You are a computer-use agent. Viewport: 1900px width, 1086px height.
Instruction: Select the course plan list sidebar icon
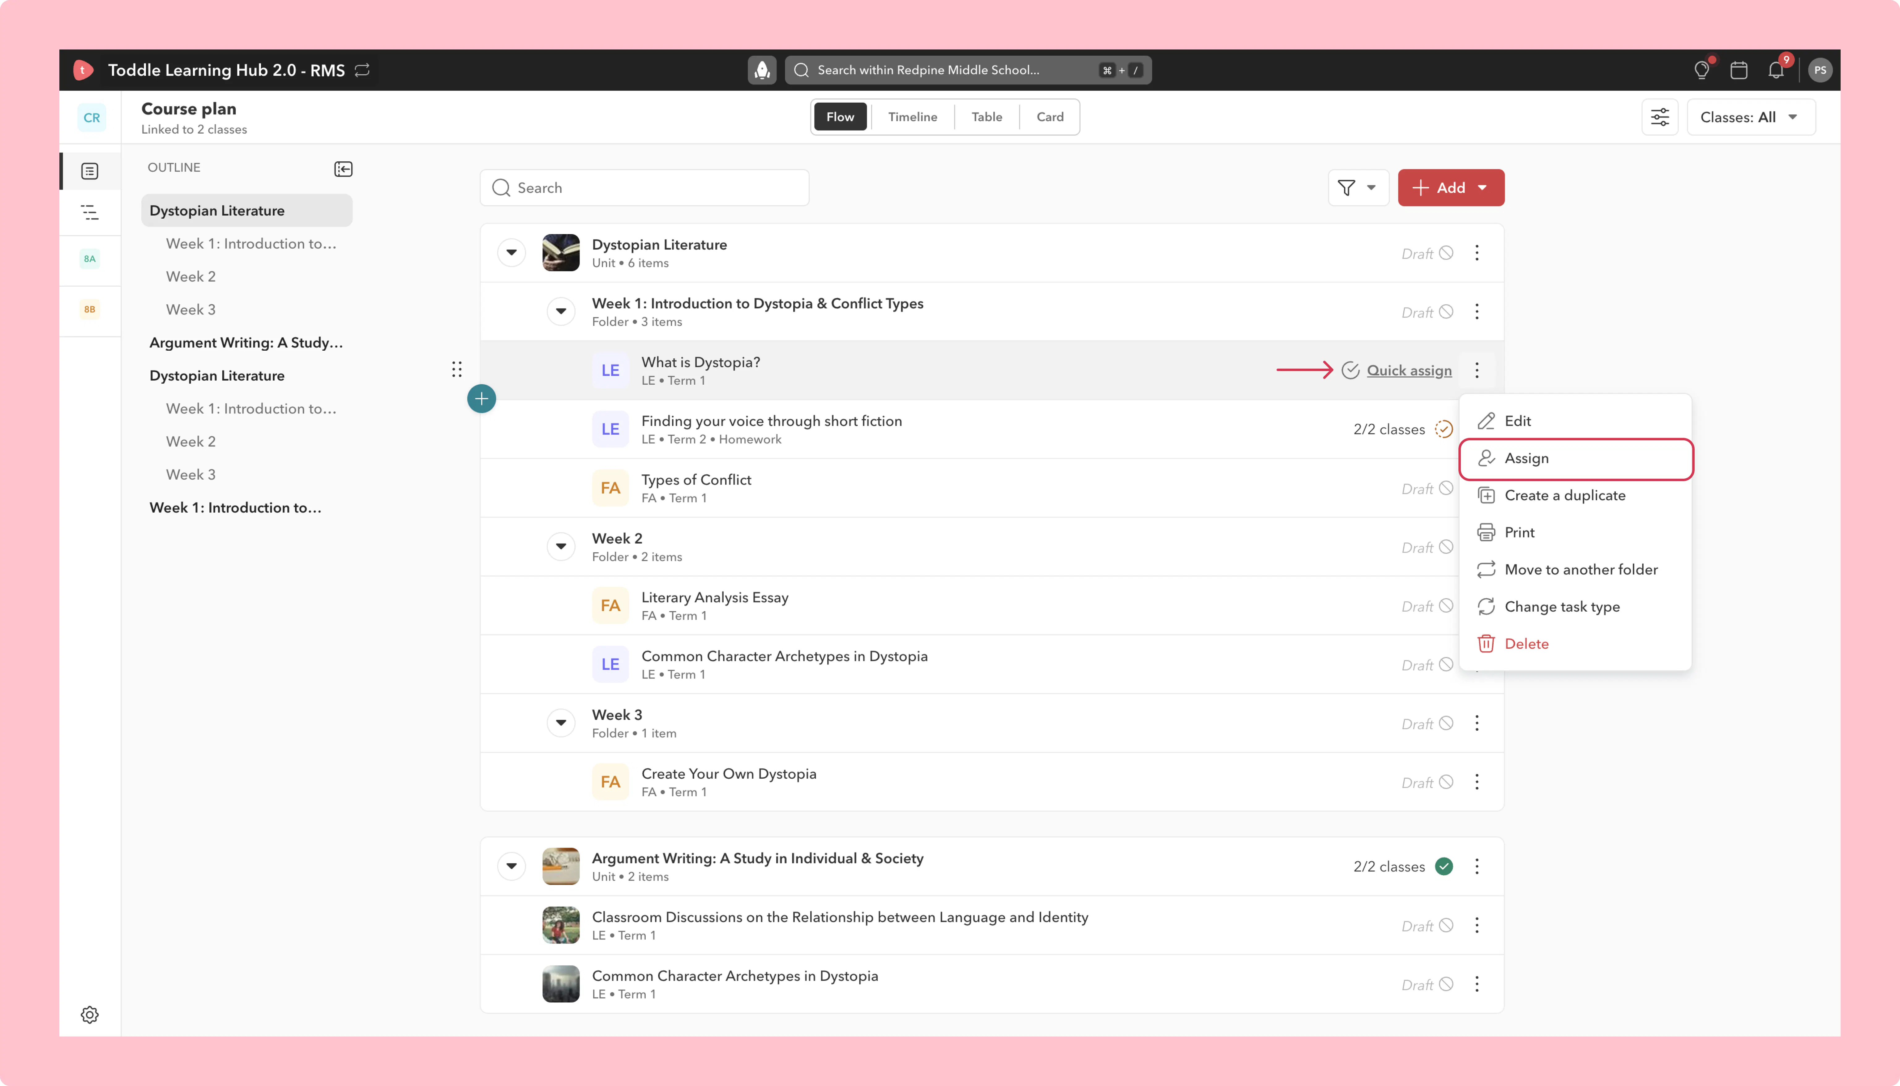tap(89, 172)
